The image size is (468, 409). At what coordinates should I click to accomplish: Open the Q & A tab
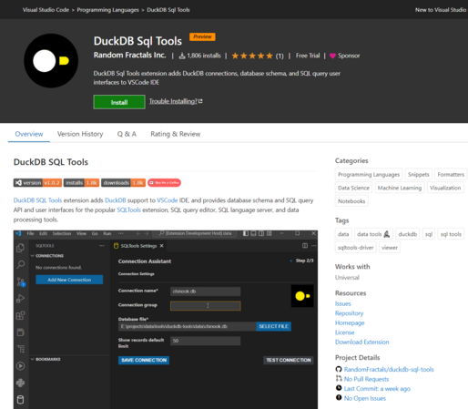127,134
